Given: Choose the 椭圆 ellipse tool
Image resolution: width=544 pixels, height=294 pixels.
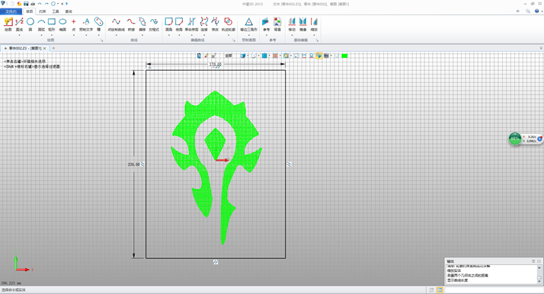Looking at the screenshot, I should pos(62,24).
